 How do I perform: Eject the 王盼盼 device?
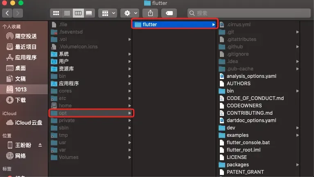[40, 145]
